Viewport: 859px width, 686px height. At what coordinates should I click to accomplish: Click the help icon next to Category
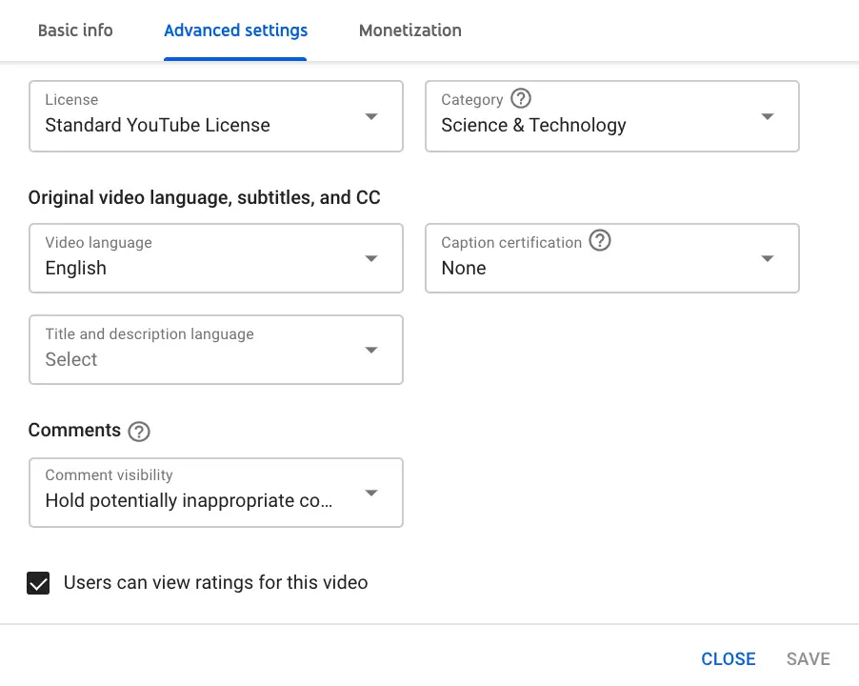tap(521, 99)
